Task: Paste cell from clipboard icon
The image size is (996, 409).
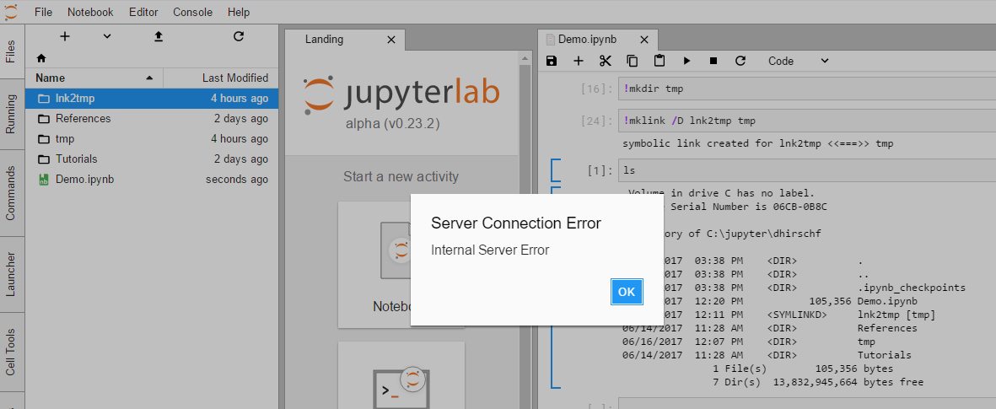Action: pos(660,61)
